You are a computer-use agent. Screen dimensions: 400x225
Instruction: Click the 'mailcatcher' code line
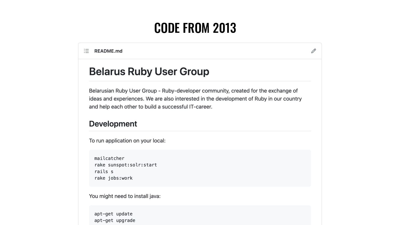point(109,158)
